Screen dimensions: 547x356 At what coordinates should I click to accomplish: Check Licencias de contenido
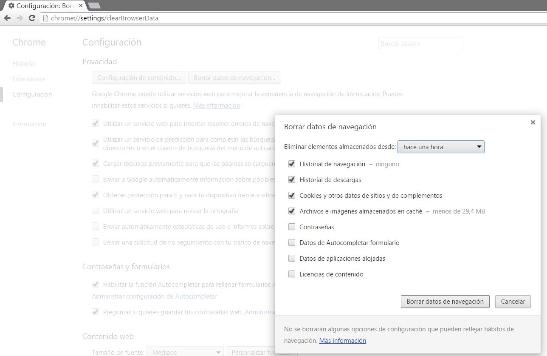click(x=291, y=274)
